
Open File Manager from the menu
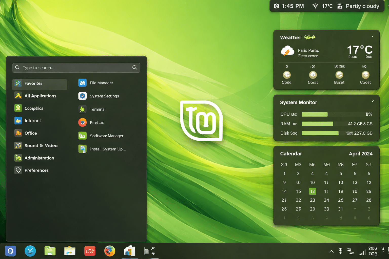point(101,83)
